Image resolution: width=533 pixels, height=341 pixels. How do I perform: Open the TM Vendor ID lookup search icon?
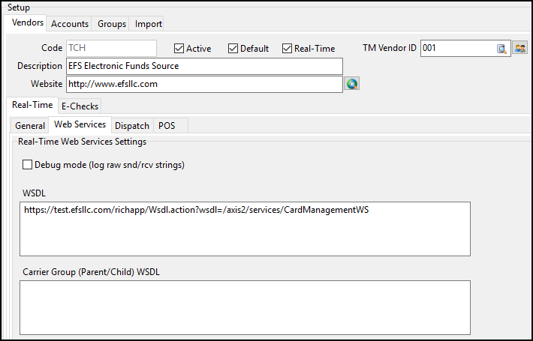tap(501, 49)
